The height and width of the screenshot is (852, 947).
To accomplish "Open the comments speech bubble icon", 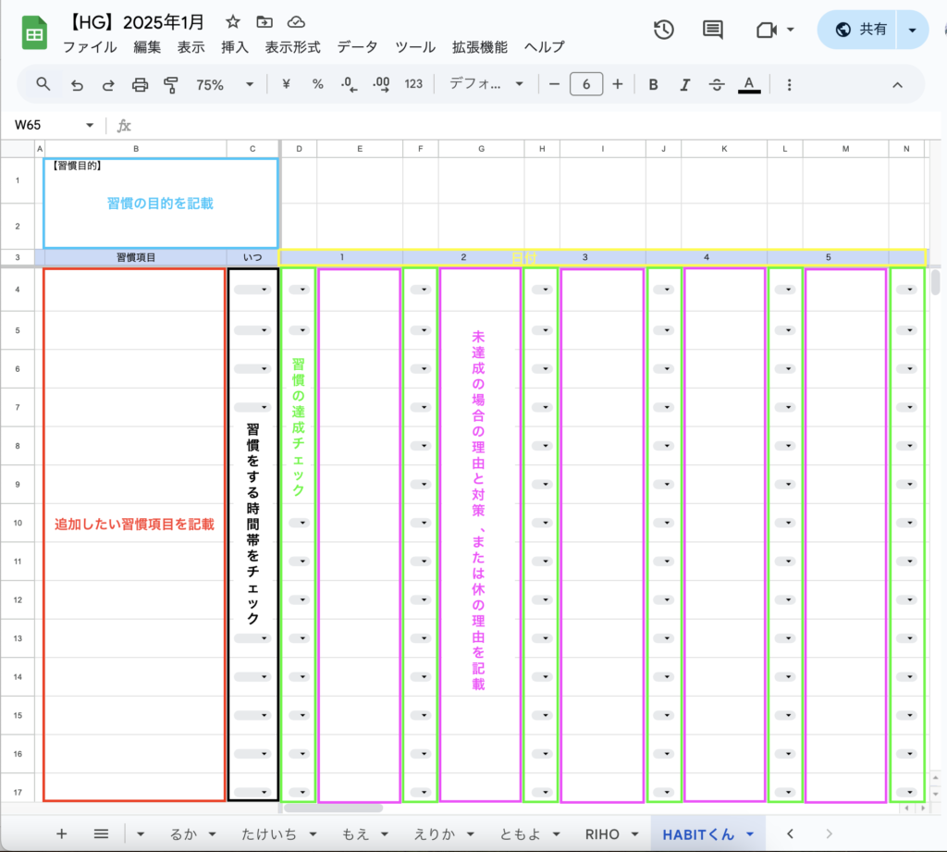I will [712, 30].
